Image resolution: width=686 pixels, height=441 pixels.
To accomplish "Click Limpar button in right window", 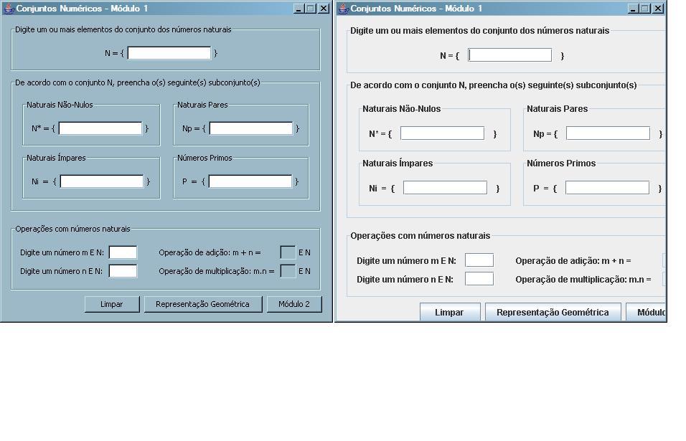I will [450, 312].
